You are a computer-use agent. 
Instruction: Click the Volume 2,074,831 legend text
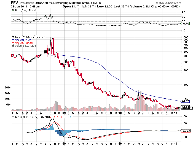pyautogui.click(x=25, y=46)
